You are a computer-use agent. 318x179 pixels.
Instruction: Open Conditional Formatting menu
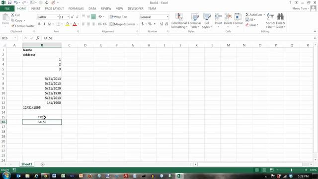point(179,21)
